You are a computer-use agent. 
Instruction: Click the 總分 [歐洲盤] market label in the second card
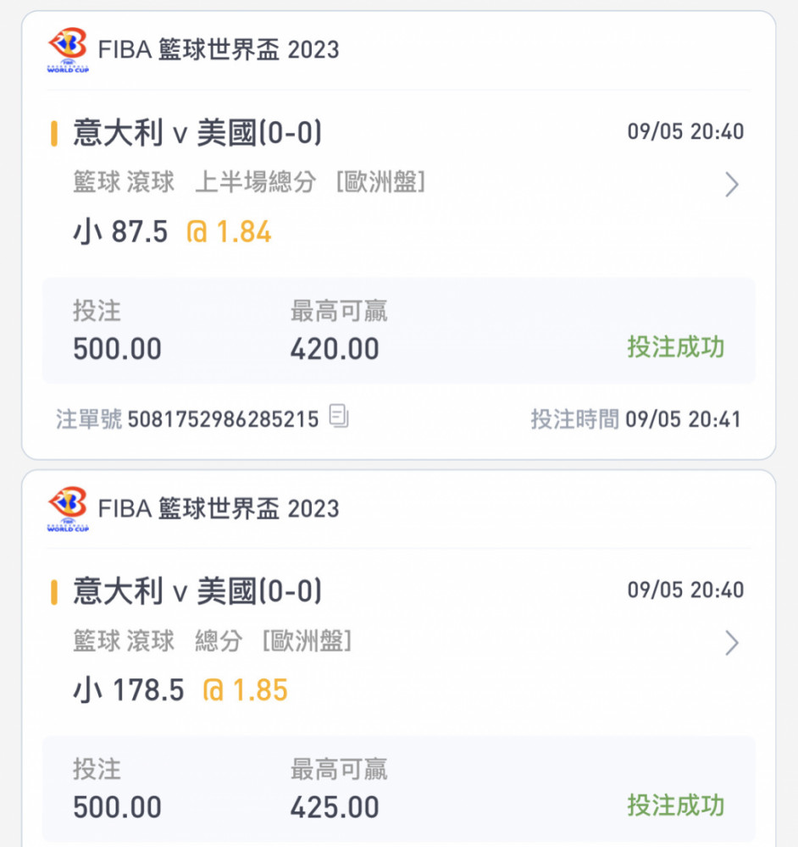[x=274, y=640]
